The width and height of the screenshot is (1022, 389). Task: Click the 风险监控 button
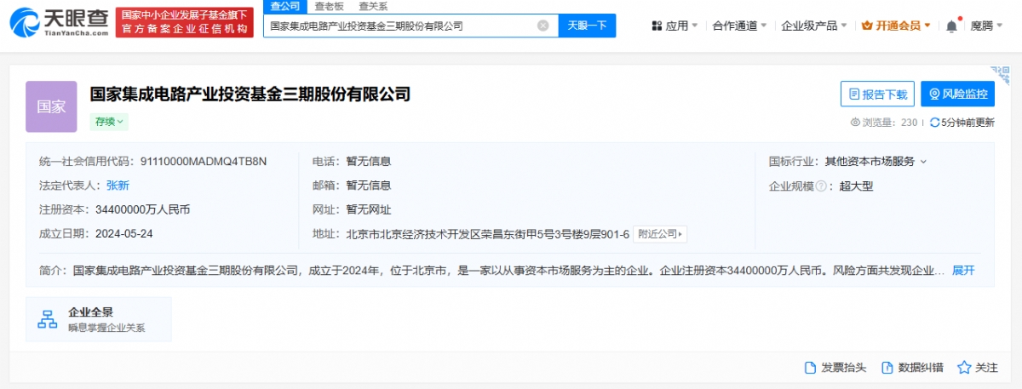tap(958, 94)
